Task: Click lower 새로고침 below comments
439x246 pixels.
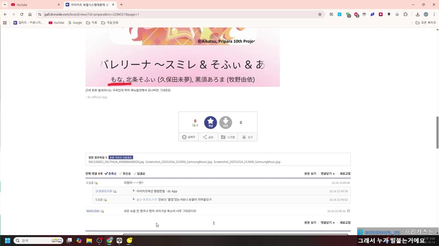Action: pyautogui.click(x=345, y=223)
